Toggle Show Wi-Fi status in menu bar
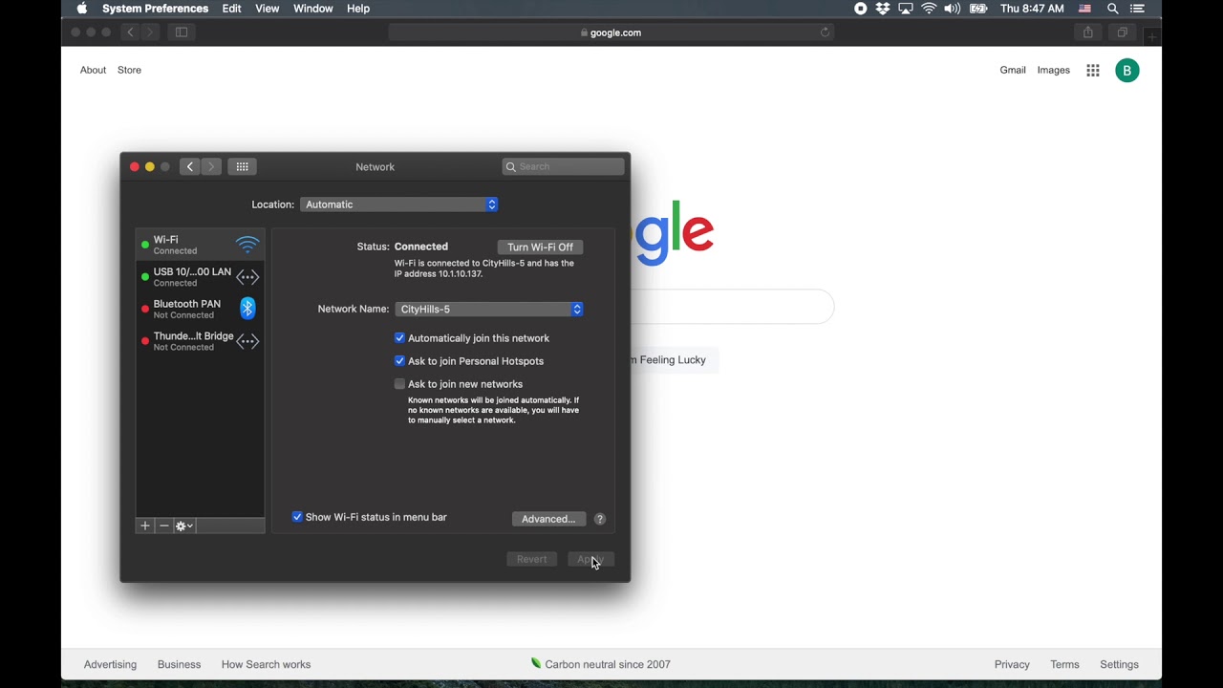Viewport: 1223px width, 688px height. pyautogui.click(x=297, y=517)
